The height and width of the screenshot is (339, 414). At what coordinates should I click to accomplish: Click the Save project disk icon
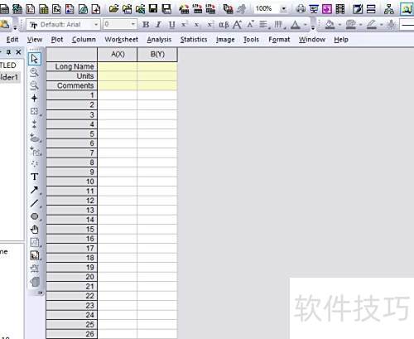(153, 8)
